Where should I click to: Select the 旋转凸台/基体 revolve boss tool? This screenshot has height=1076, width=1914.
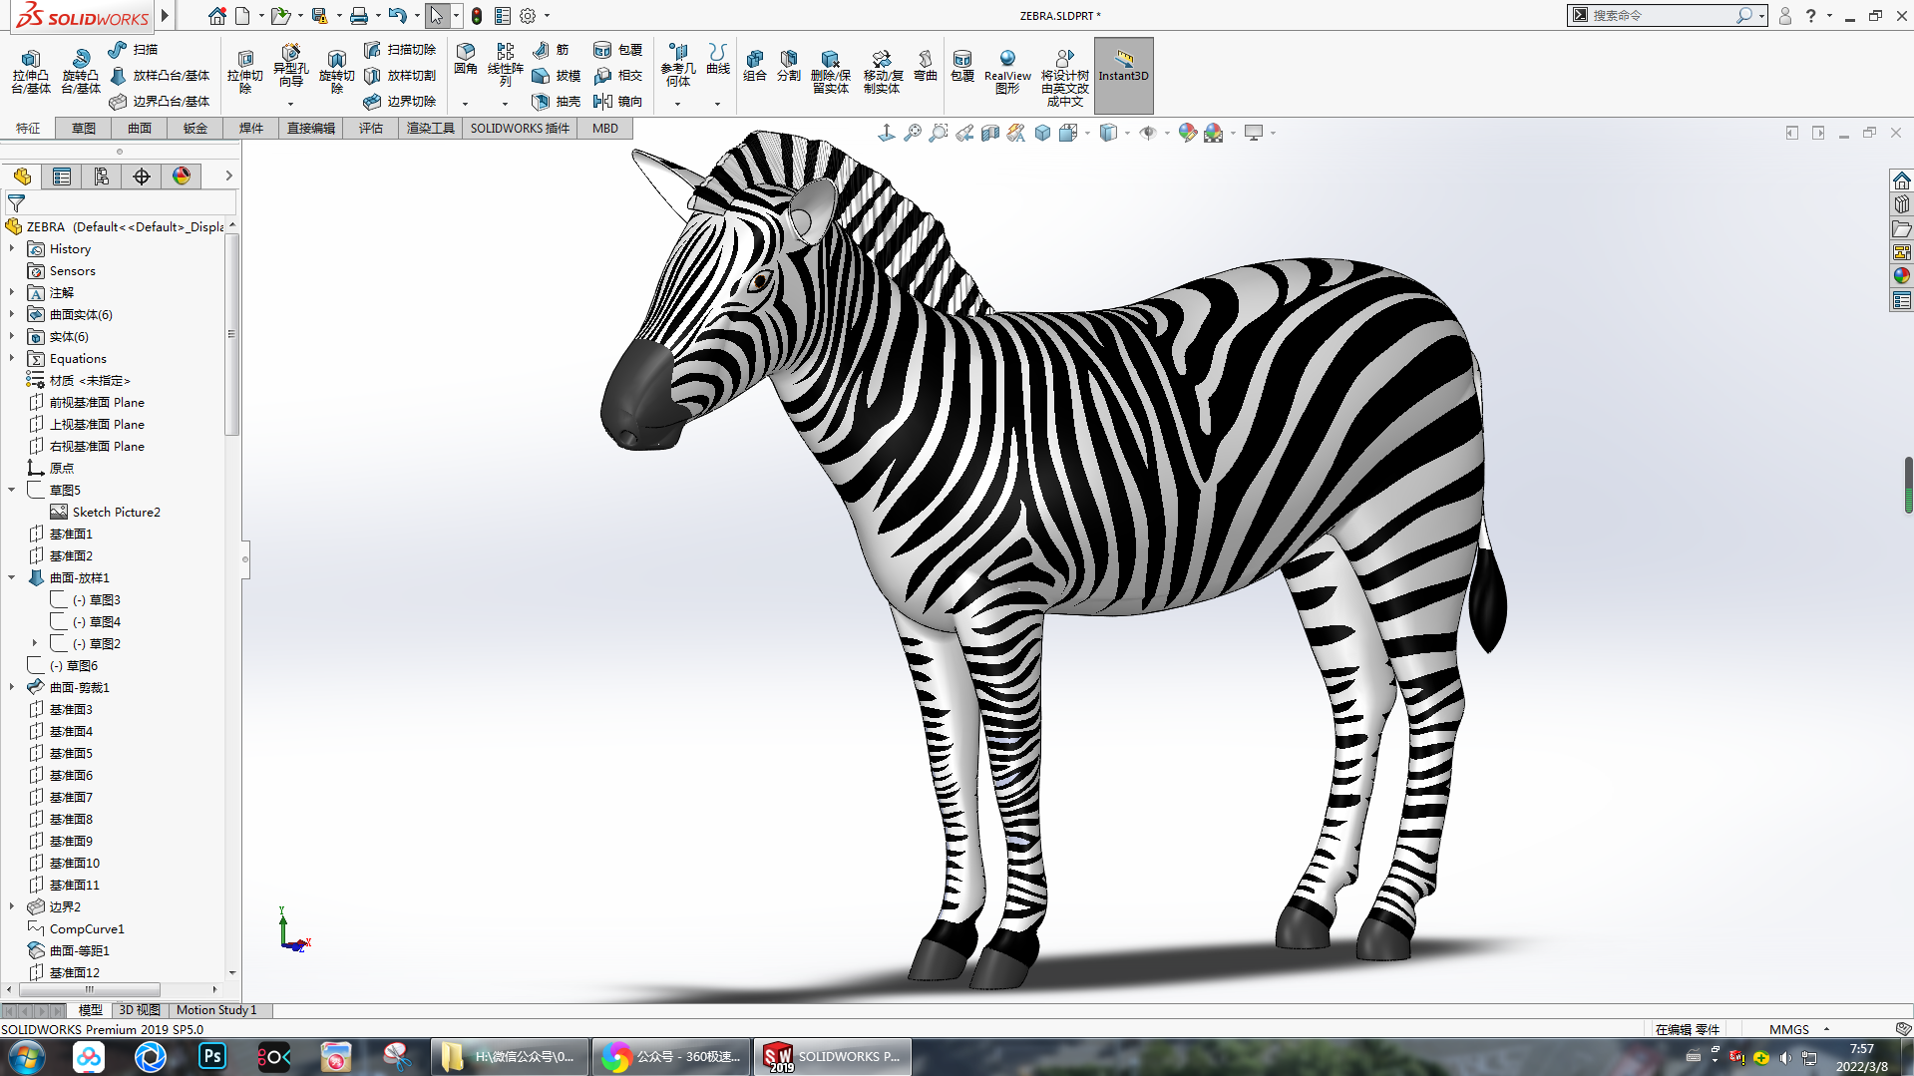tap(80, 72)
